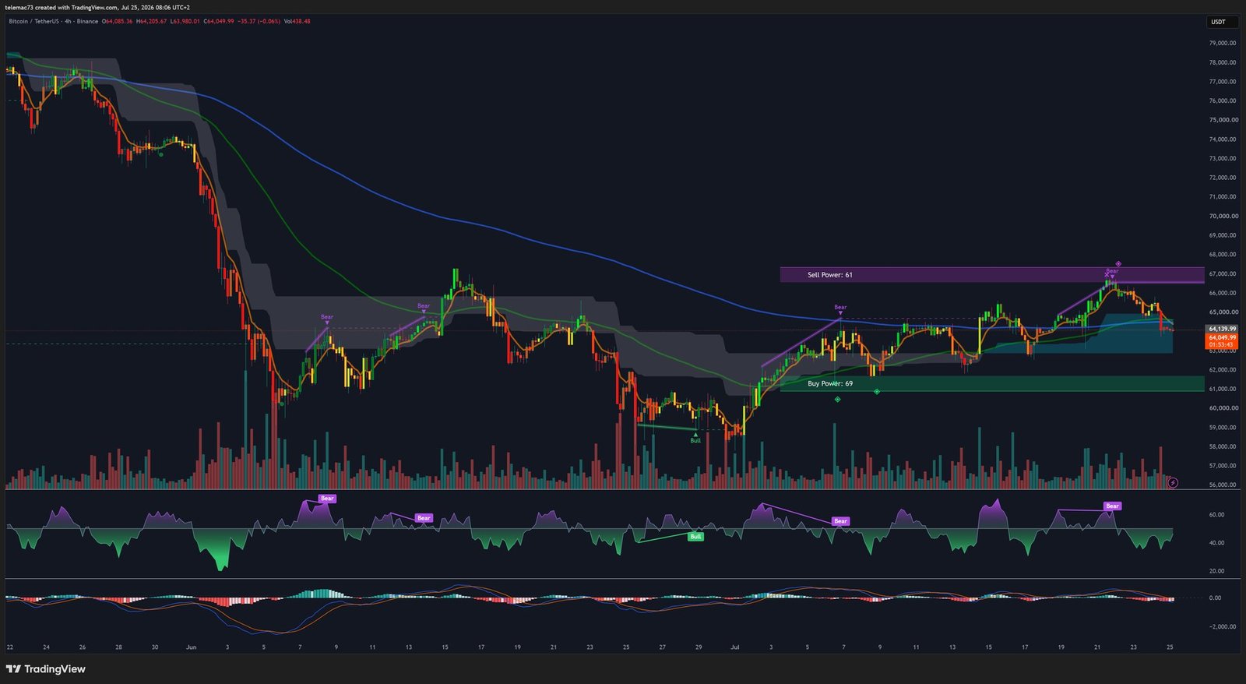Click the Jun label on the time axis
Image resolution: width=1246 pixels, height=684 pixels.
(x=192, y=647)
